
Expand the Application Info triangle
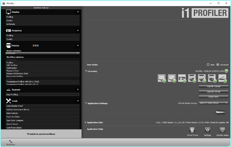(86, 122)
